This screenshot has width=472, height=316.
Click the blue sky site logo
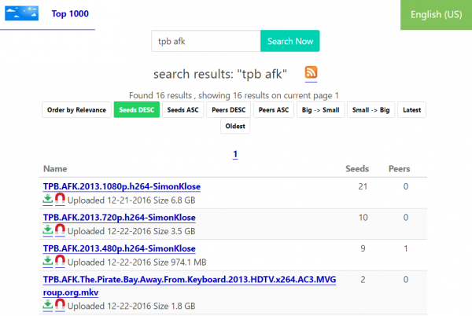click(22, 13)
